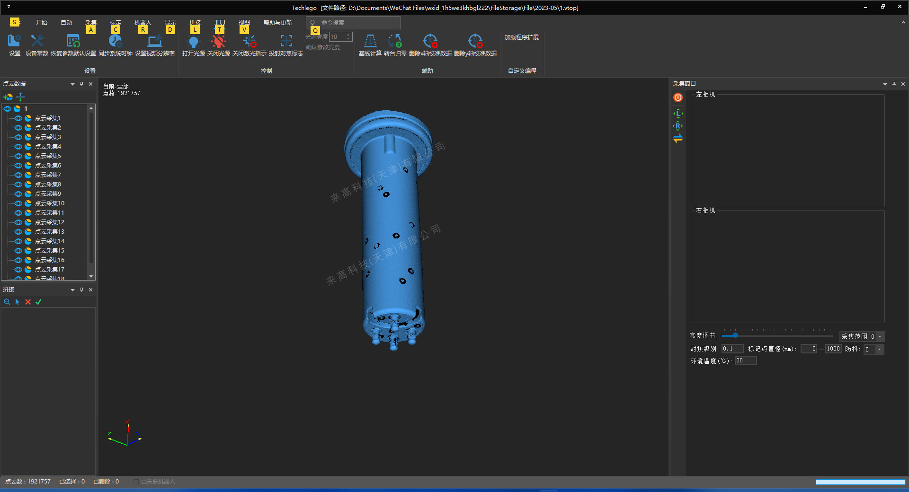Click the swap cameras arrows icon
Viewport: 909px width, 492px height.
[678, 139]
